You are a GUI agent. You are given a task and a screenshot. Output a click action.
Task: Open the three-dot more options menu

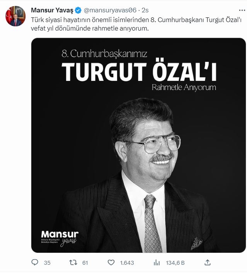click(x=242, y=10)
